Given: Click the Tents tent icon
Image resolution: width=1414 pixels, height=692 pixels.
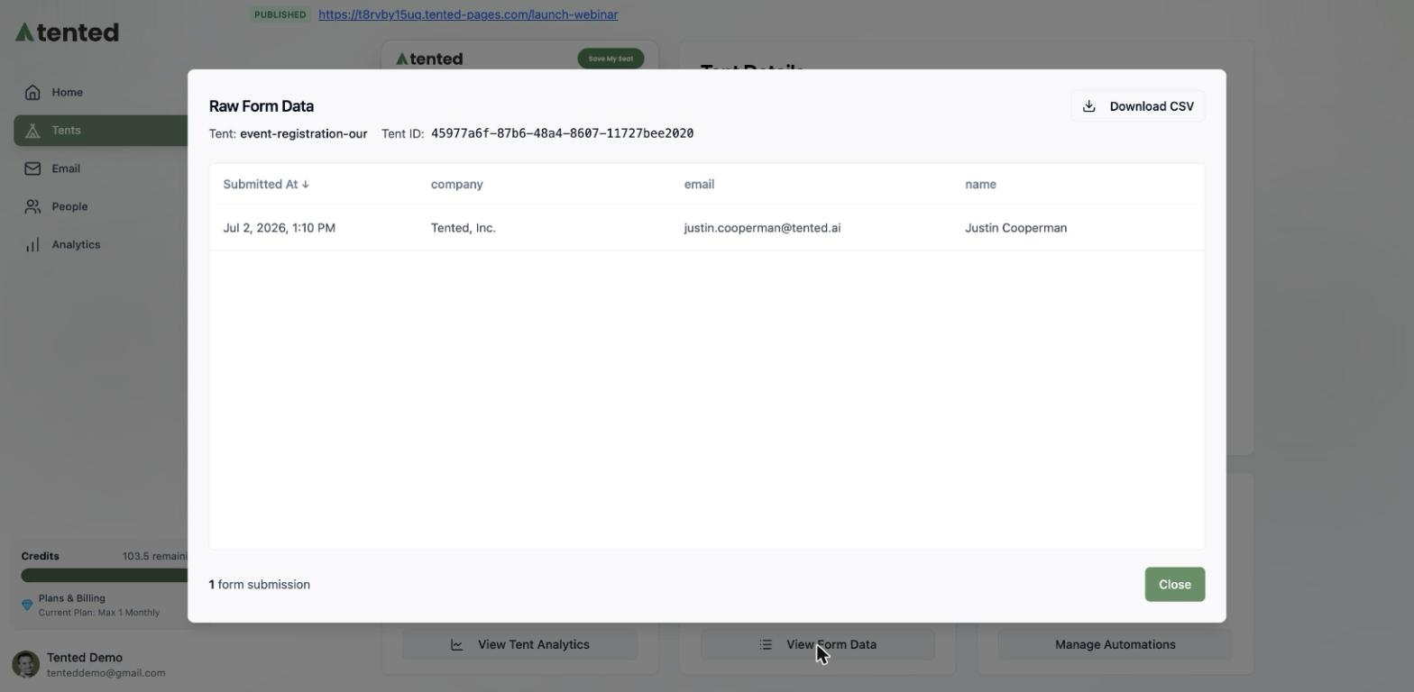Looking at the screenshot, I should point(32,131).
